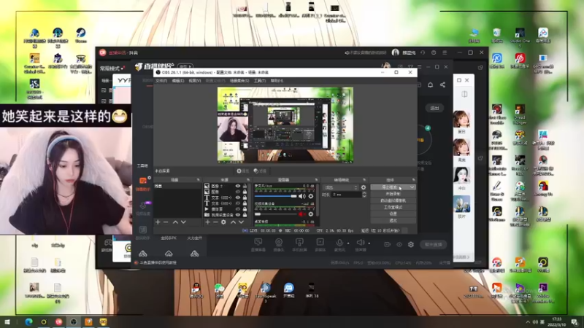
Task: Click bell notification icon right of OBS
Action: coord(430,85)
